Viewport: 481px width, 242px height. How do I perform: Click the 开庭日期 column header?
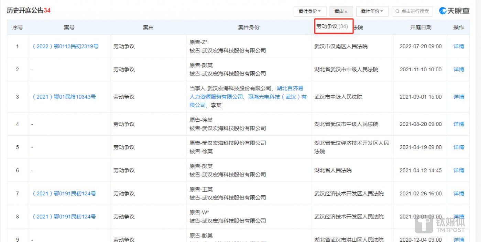420,27
